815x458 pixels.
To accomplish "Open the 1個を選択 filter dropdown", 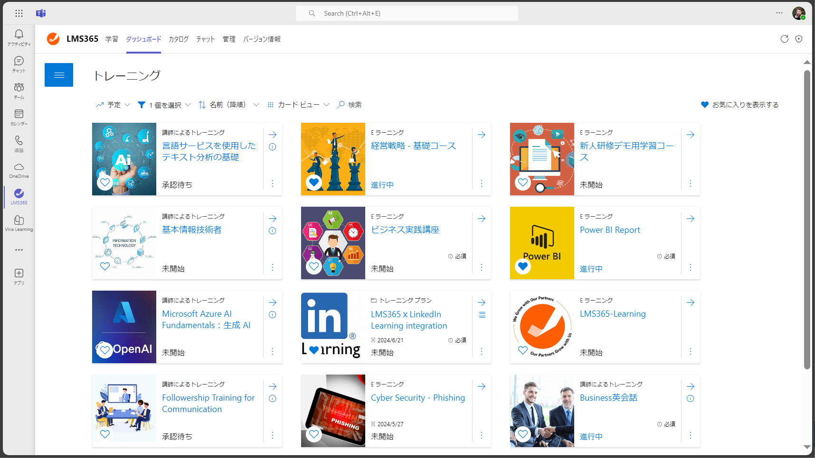I will coord(164,105).
